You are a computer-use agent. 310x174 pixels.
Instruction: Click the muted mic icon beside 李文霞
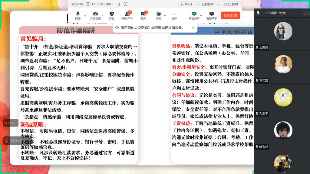click(257, 80)
